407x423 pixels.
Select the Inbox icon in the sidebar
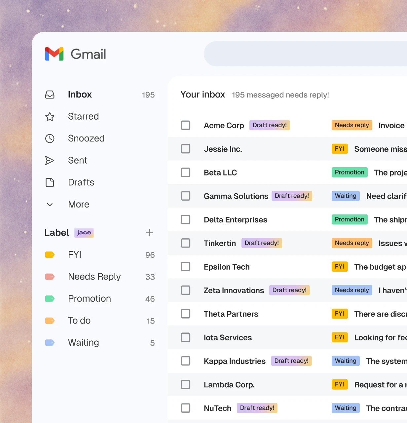point(50,95)
